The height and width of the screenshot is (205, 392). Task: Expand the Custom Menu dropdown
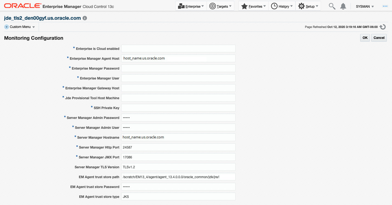pos(20,27)
